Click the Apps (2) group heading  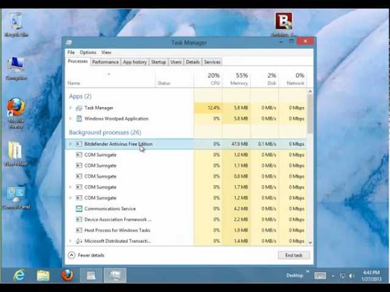[80, 96]
